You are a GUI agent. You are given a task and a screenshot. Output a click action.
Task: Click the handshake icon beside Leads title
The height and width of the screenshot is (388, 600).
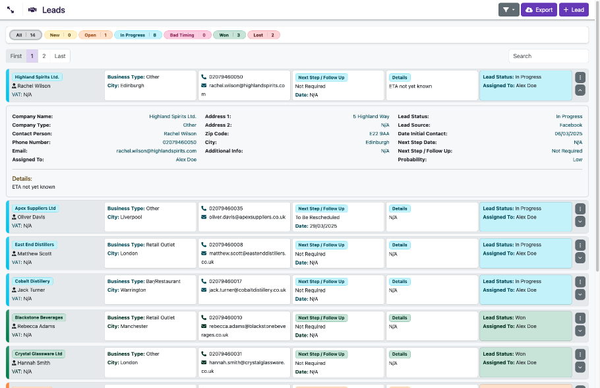[32, 10]
